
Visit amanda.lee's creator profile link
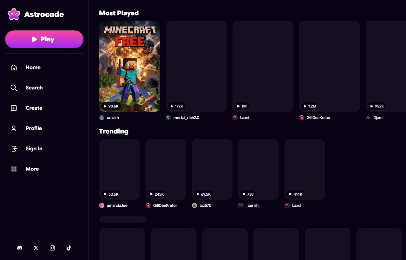pyautogui.click(x=117, y=205)
